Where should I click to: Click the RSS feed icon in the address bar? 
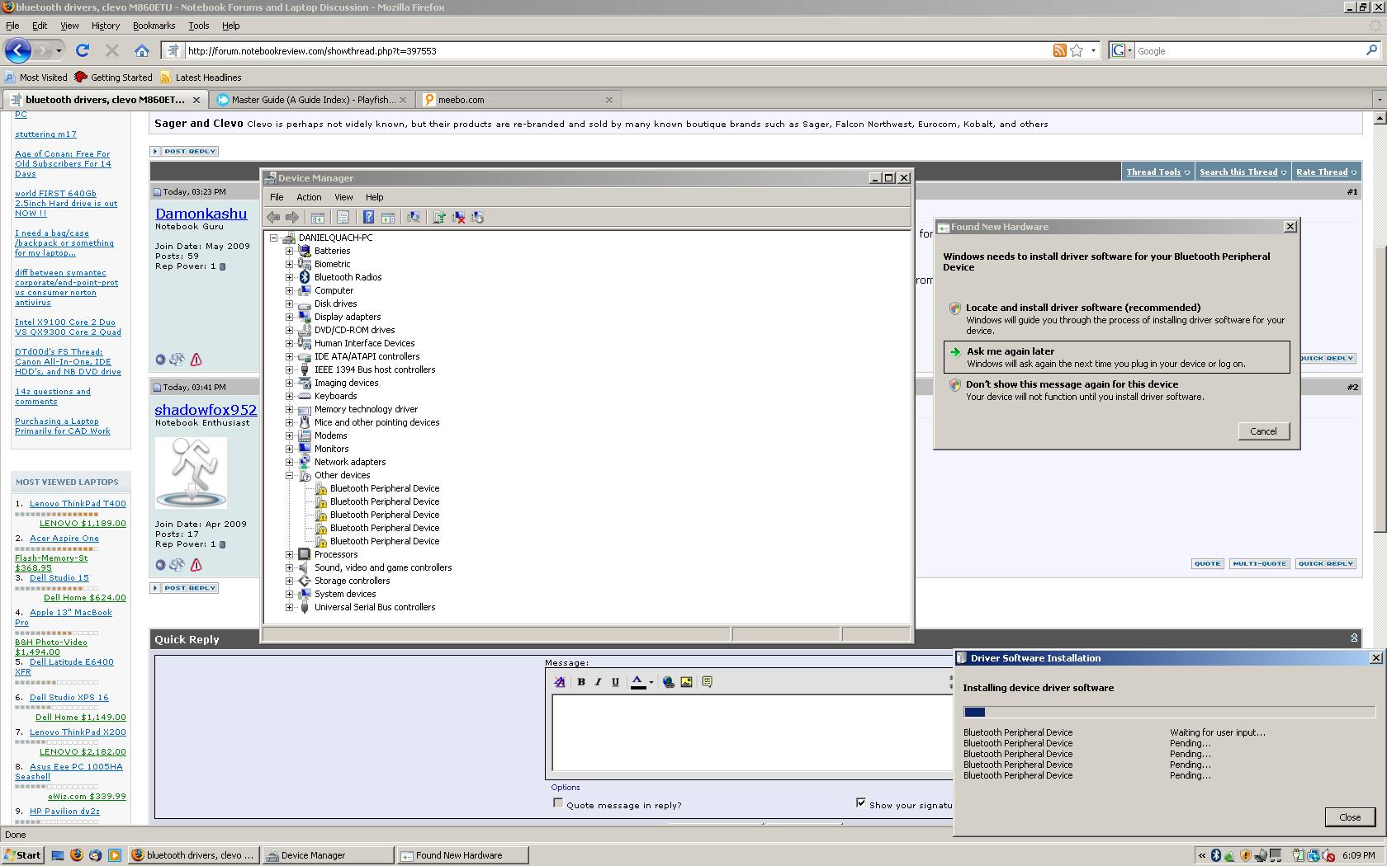(x=1059, y=50)
